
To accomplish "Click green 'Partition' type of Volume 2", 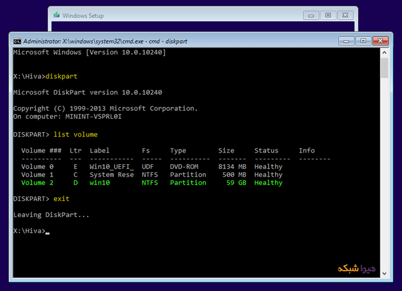I will 188,183.
